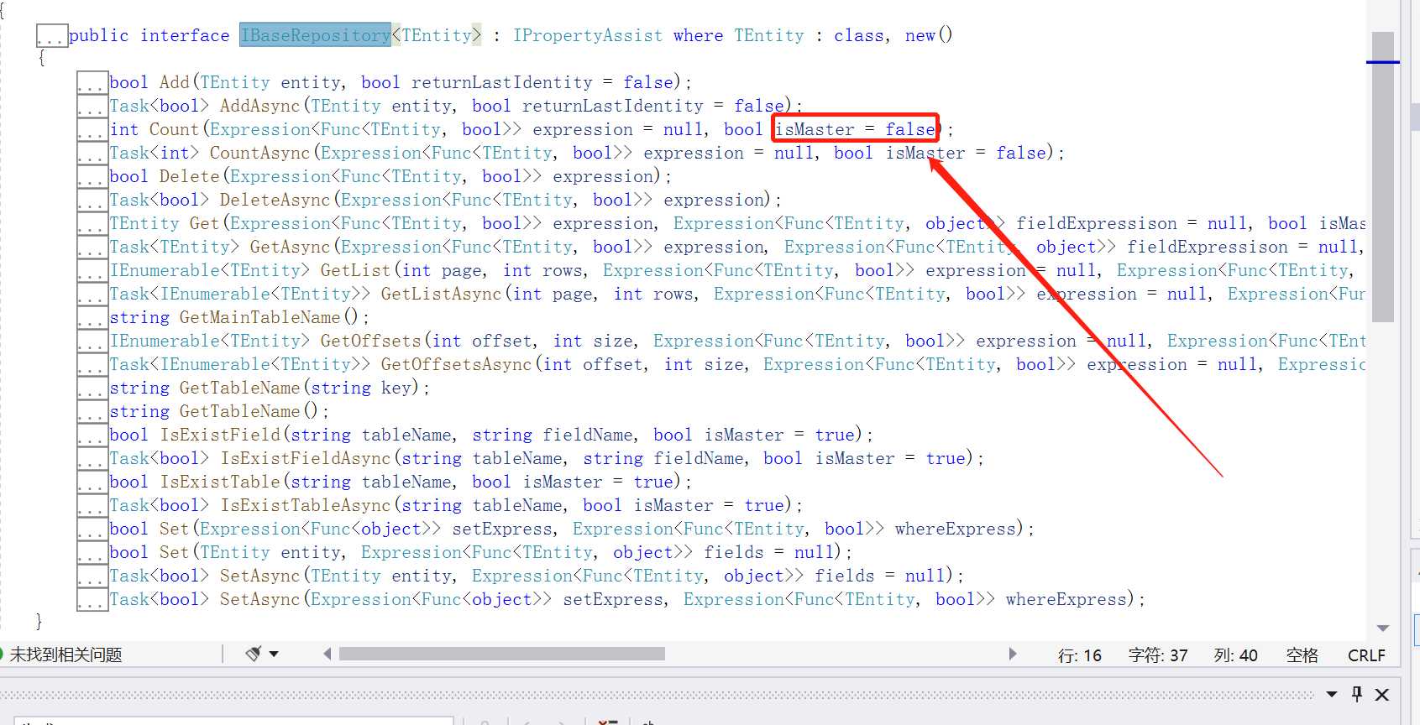Expand collapsed comment before GetTableName(string key) line

coord(92,389)
